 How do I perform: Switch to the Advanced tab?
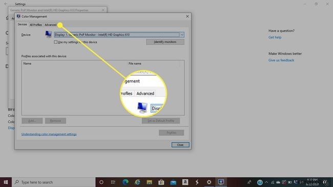[51, 25]
